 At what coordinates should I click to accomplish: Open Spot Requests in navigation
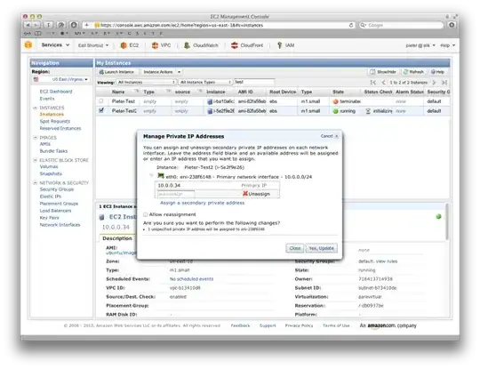coord(55,121)
